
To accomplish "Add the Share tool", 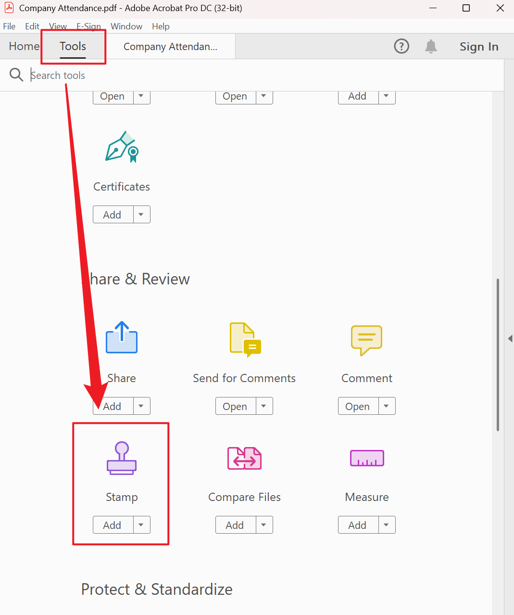I will pyautogui.click(x=113, y=406).
